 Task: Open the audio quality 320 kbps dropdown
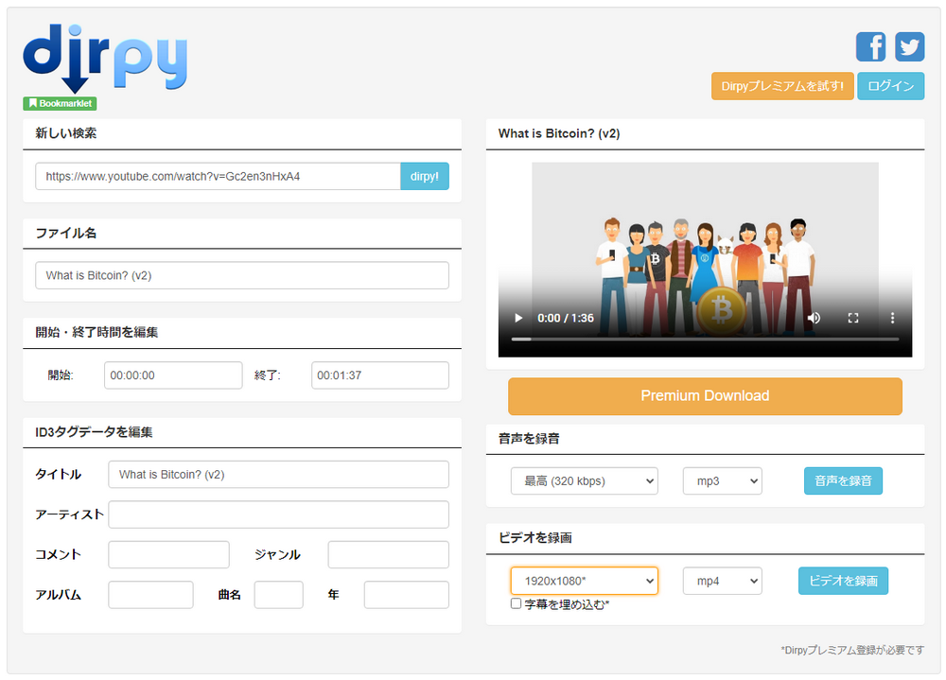(x=584, y=480)
